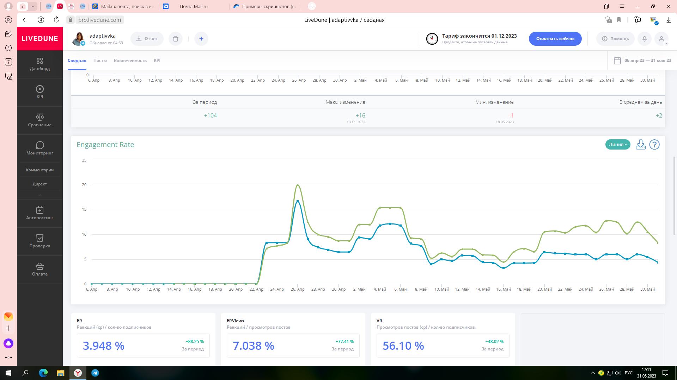Open the Проверка section
This screenshot has width=677, height=380.
[40, 241]
